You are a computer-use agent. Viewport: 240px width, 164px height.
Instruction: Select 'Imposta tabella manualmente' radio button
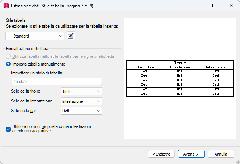click(x=9, y=64)
